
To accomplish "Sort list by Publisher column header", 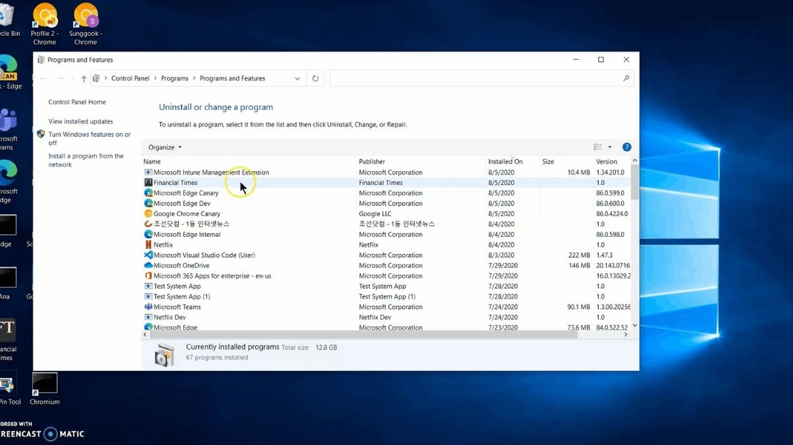I will [372, 161].
